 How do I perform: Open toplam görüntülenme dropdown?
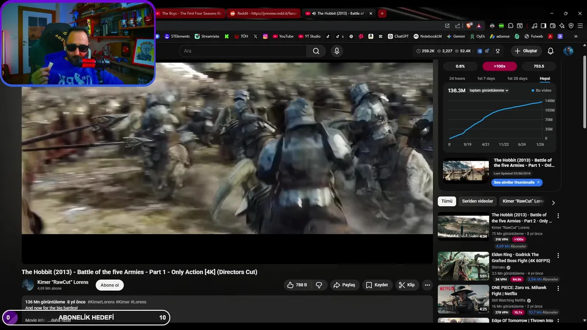489,91
